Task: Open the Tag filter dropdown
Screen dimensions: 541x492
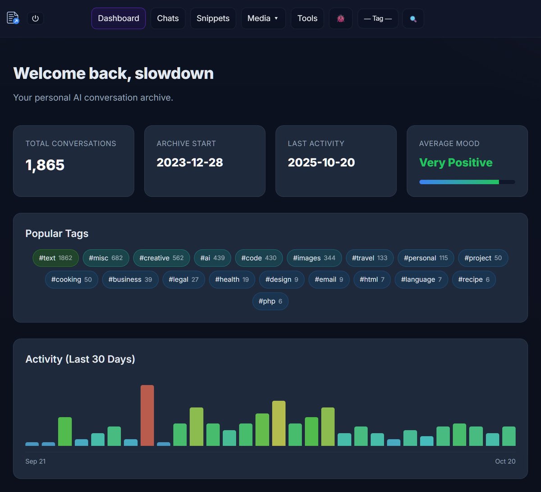Action: click(x=378, y=19)
